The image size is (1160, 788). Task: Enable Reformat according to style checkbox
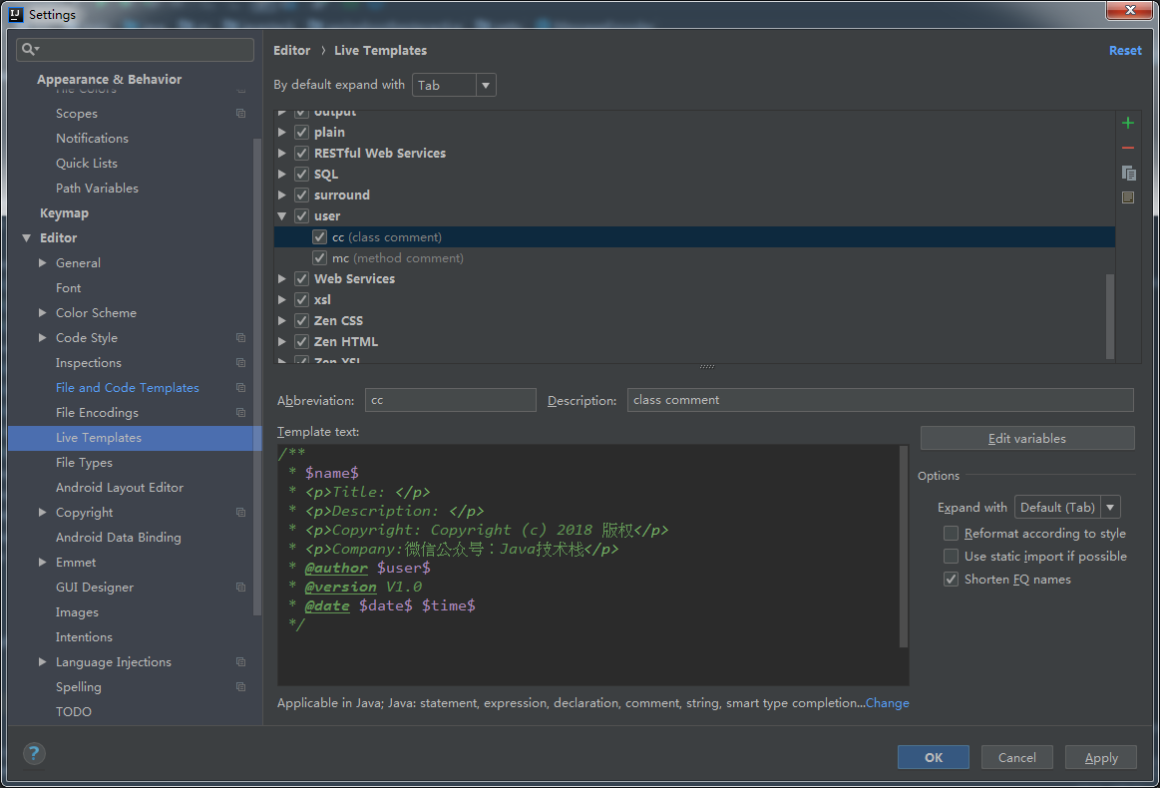[x=951, y=534]
